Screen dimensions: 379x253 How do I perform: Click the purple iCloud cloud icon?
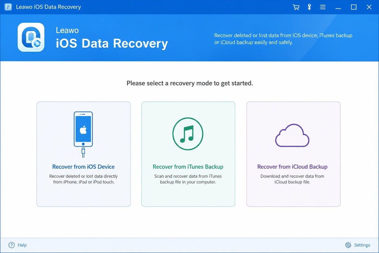(x=292, y=135)
